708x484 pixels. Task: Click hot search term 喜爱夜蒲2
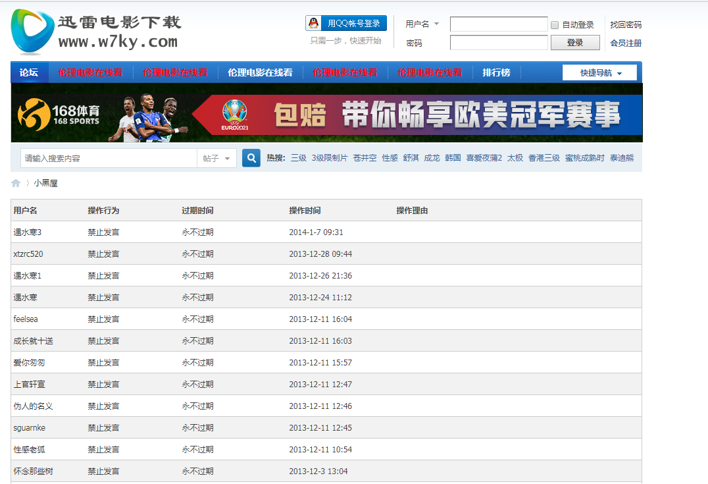tap(484, 158)
